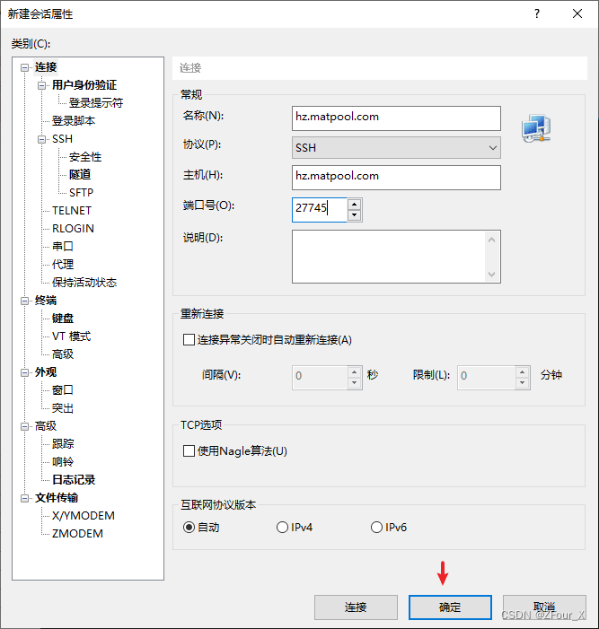Focus the 主机 input field

[x=396, y=178]
